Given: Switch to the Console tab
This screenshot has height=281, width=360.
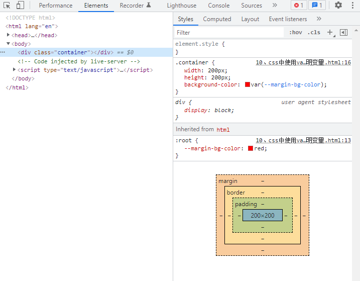Looking at the screenshot, I should click(218, 6).
